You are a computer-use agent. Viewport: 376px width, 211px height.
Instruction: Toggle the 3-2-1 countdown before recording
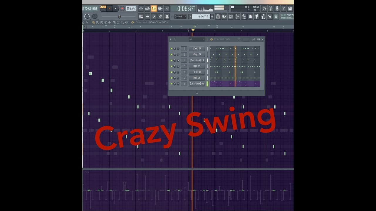(x=154, y=8)
